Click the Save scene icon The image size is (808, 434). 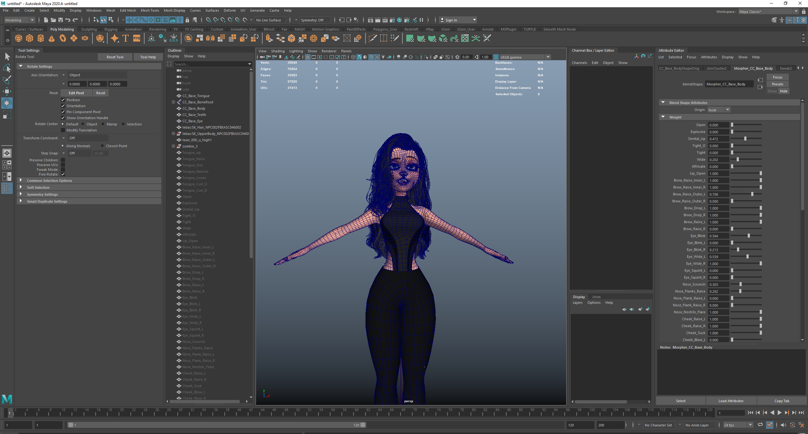click(x=61, y=20)
